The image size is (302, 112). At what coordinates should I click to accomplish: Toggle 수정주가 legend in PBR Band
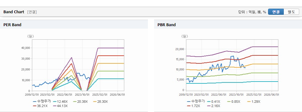pos(196,102)
